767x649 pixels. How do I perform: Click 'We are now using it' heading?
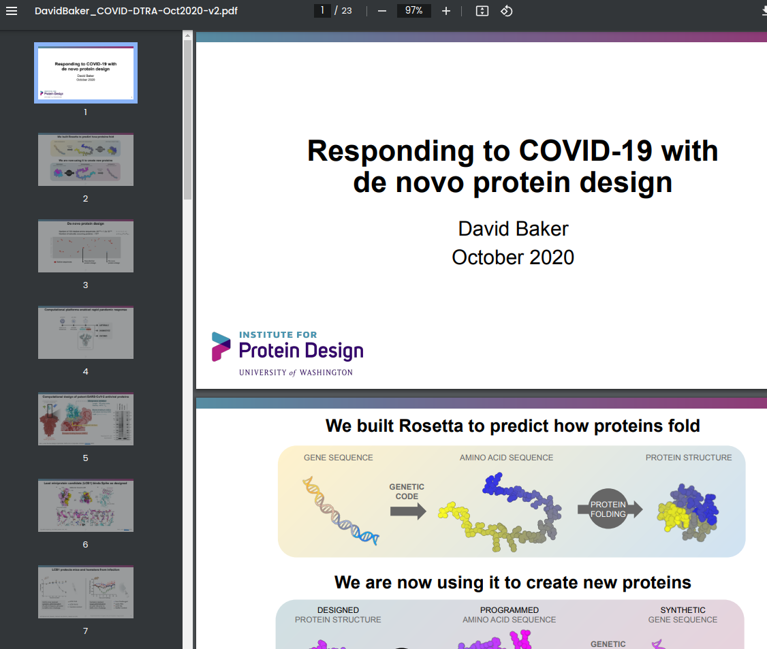click(513, 582)
